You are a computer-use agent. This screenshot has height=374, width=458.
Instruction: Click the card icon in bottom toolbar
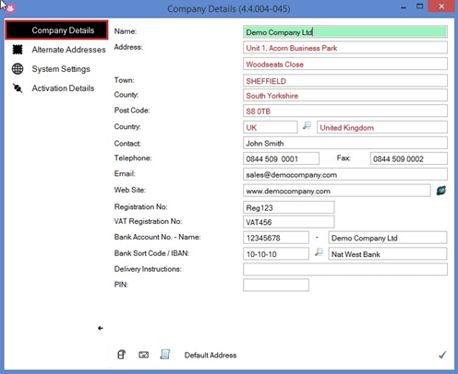[143, 355]
